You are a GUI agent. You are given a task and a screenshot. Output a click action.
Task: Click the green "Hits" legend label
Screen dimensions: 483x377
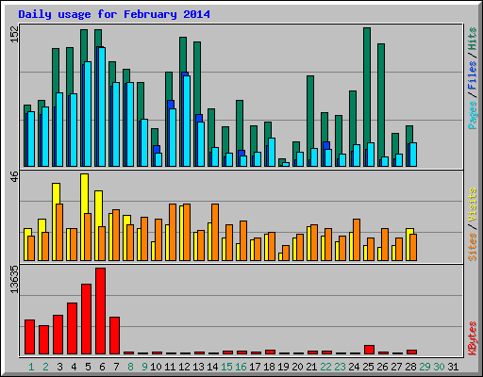coord(473,39)
